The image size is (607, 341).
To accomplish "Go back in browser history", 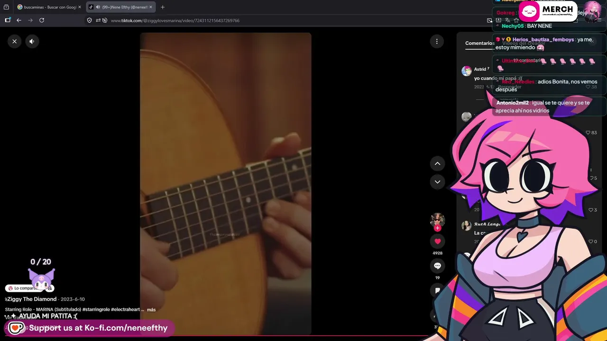I will pyautogui.click(x=19, y=20).
